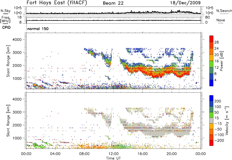Click the '4' tick on the Power scale
The height and width of the screenshot is (160, 232).
point(215,80)
